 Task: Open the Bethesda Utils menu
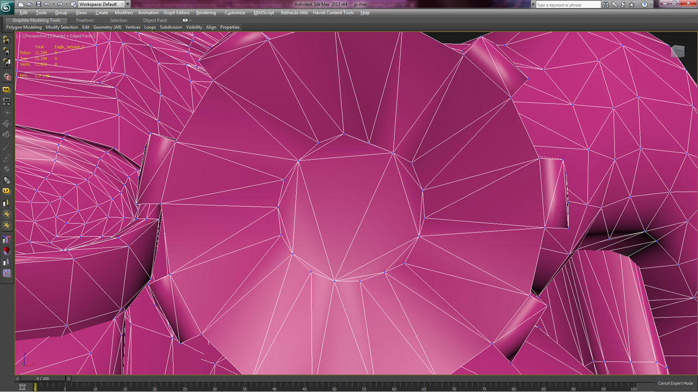[x=294, y=13]
